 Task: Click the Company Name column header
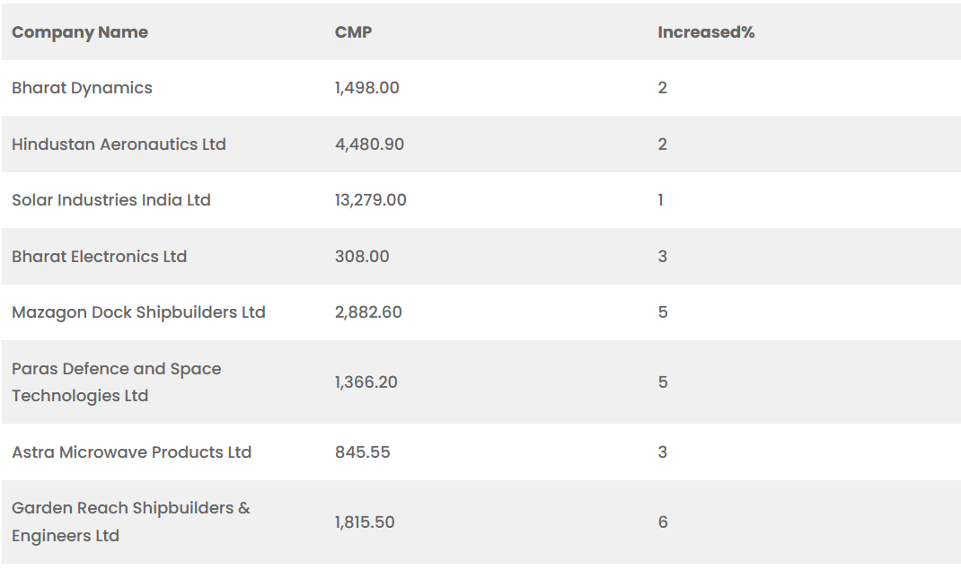[x=80, y=32]
